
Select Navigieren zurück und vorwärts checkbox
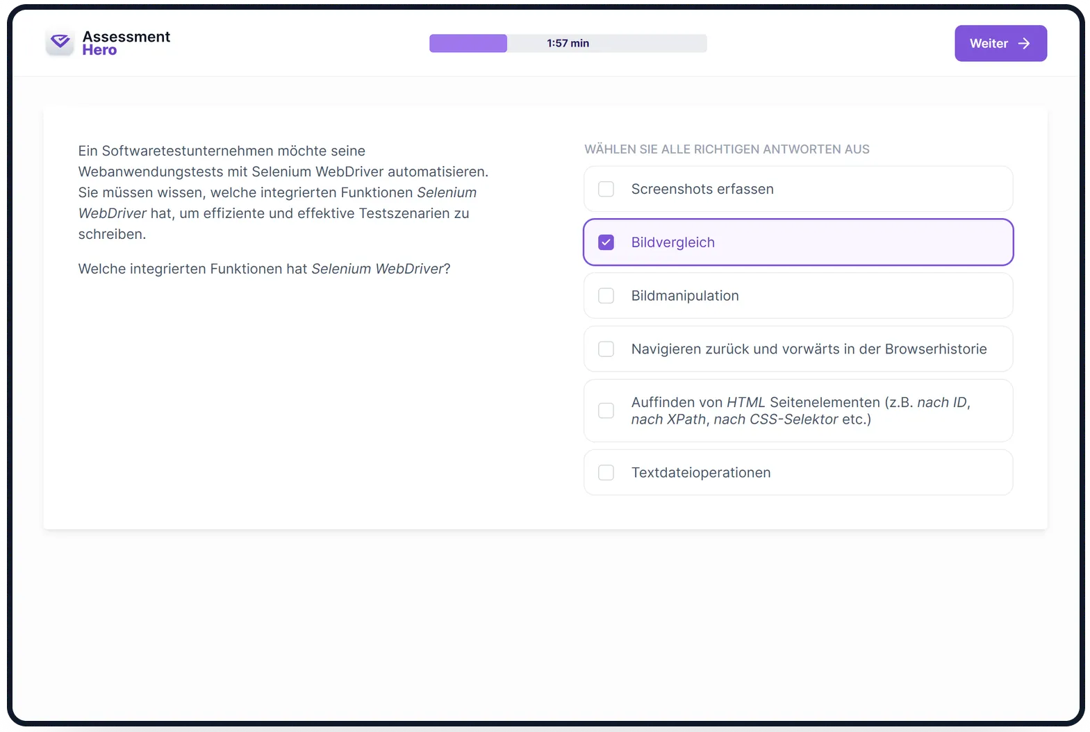point(606,349)
